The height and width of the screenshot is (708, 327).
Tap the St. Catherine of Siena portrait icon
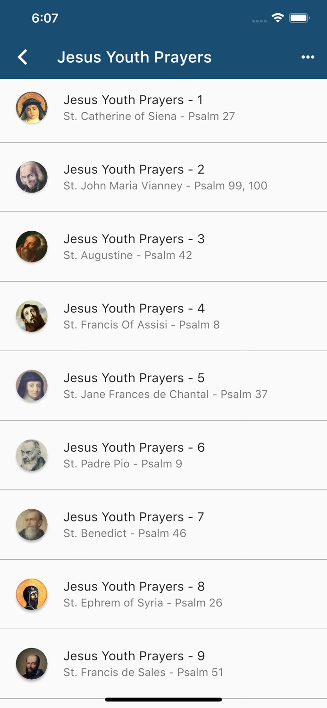(x=32, y=108)
